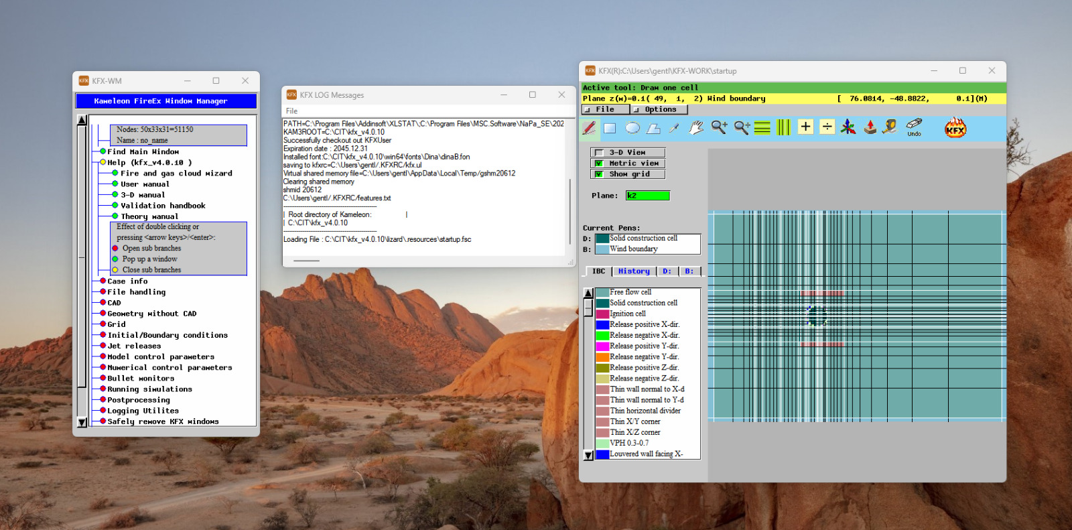This screenshot has width=1072, height=530.
Task: Open File menu in KFX LOG Messages
Action: (x=291, y=111)
